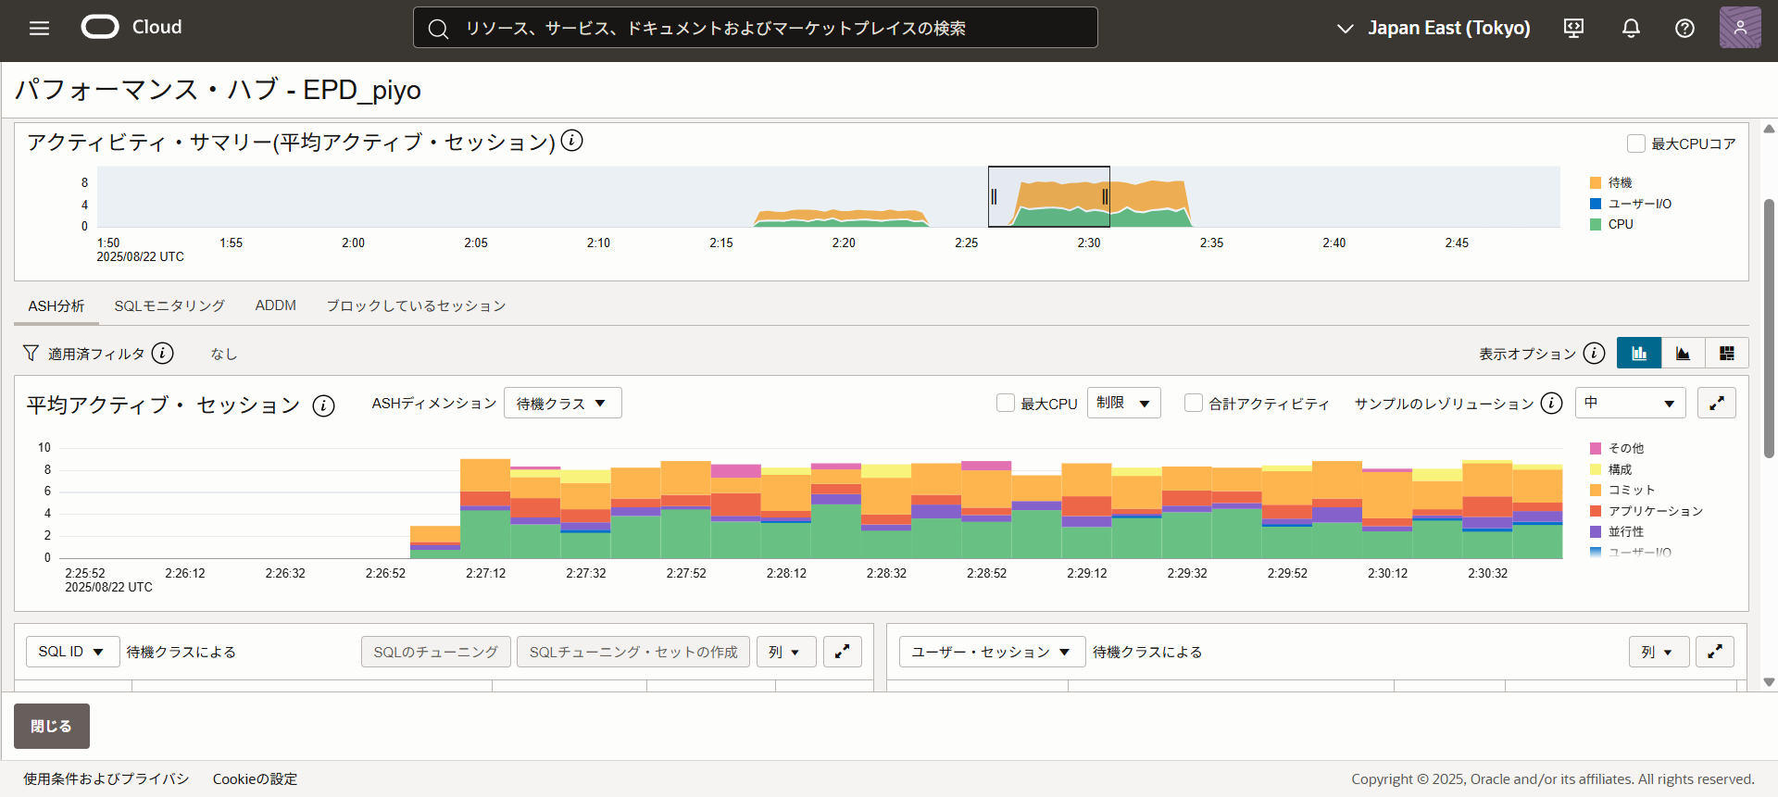The height and width of the screenshot is (797, 1778).
Task: Click the 2:20 summary axis label
Action: [843, 243]
